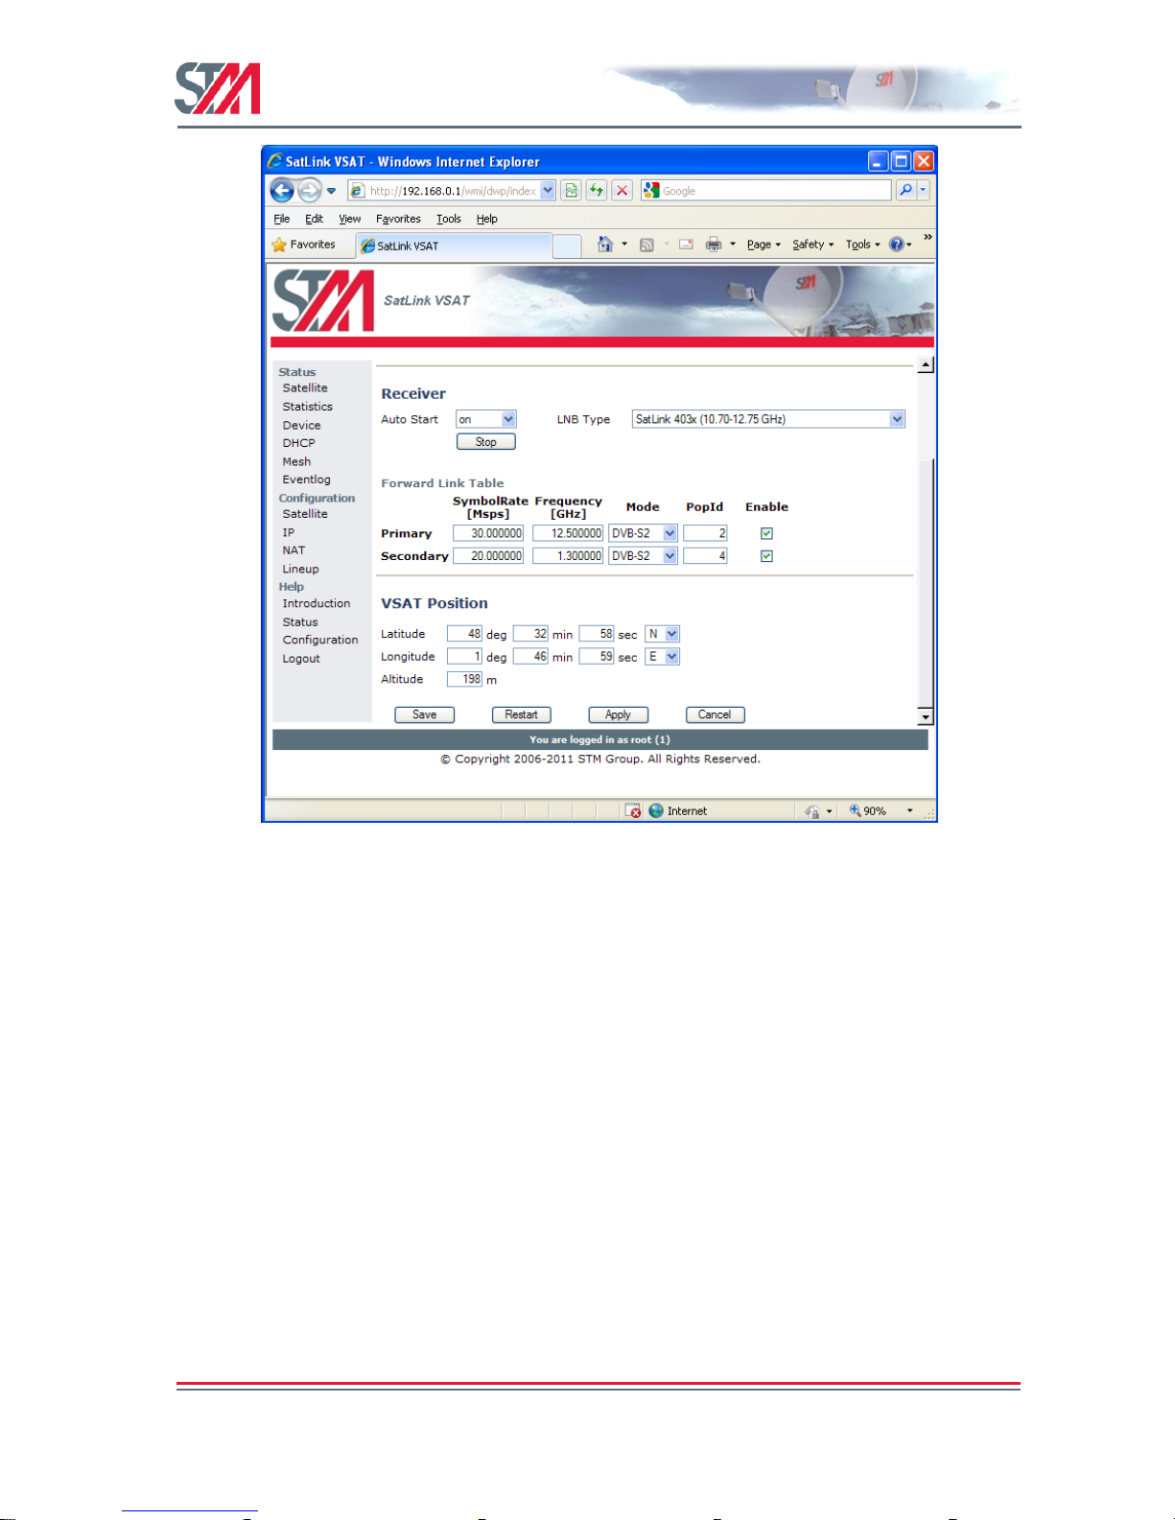The image size is (1175, 1520).
Task: Open the Page command bar menu
Action: pyautogui.click(x=764, y=245)
